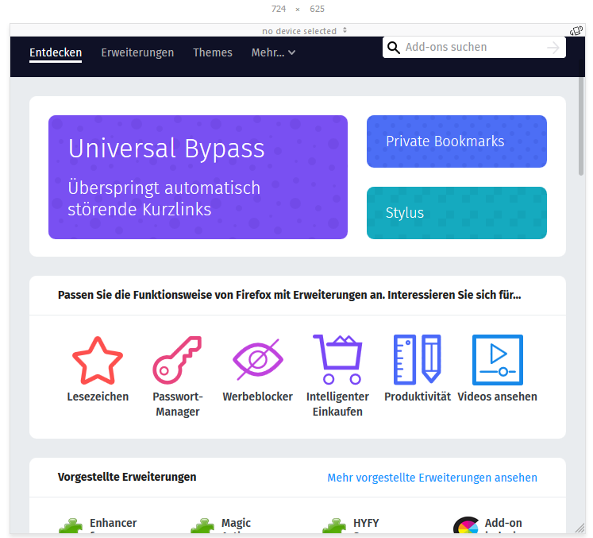593x538 pixels.
Task: Focus the Add-ons suchen search field
Action: [x=474, y=48]
